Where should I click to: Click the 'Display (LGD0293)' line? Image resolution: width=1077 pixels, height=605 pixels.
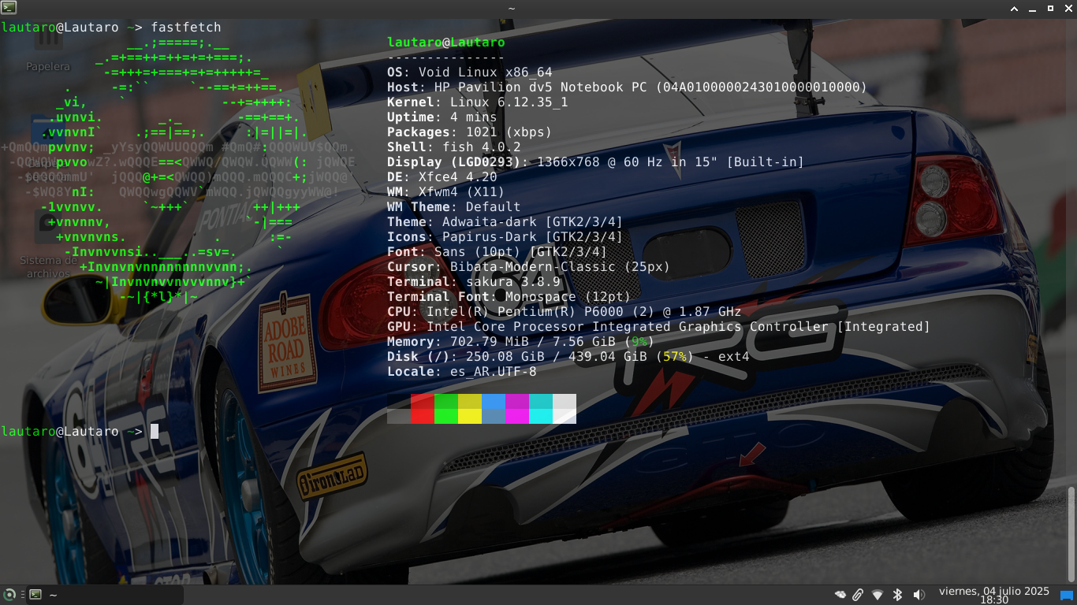pyautogui.click(x=595, y=161)
